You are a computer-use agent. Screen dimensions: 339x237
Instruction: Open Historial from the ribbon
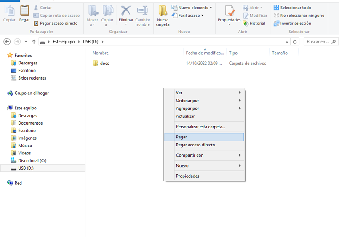254,23
